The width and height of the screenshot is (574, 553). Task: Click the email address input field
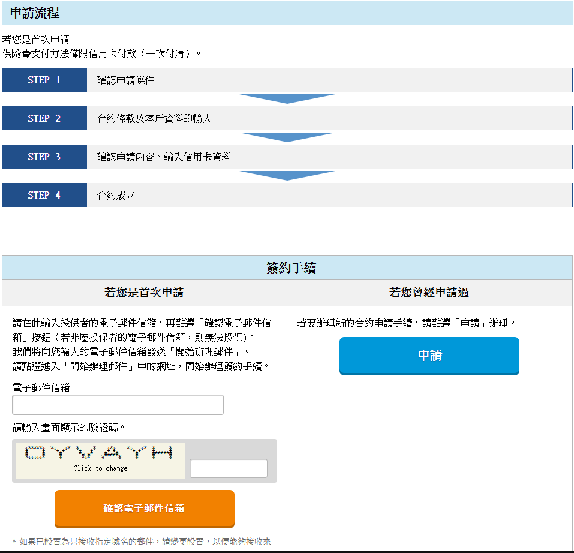click(118, 405)
